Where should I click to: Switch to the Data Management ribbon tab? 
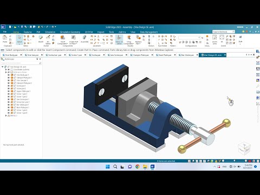149,32
